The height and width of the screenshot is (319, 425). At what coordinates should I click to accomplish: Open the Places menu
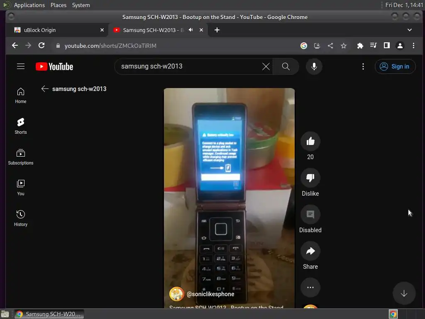point(58,5)
